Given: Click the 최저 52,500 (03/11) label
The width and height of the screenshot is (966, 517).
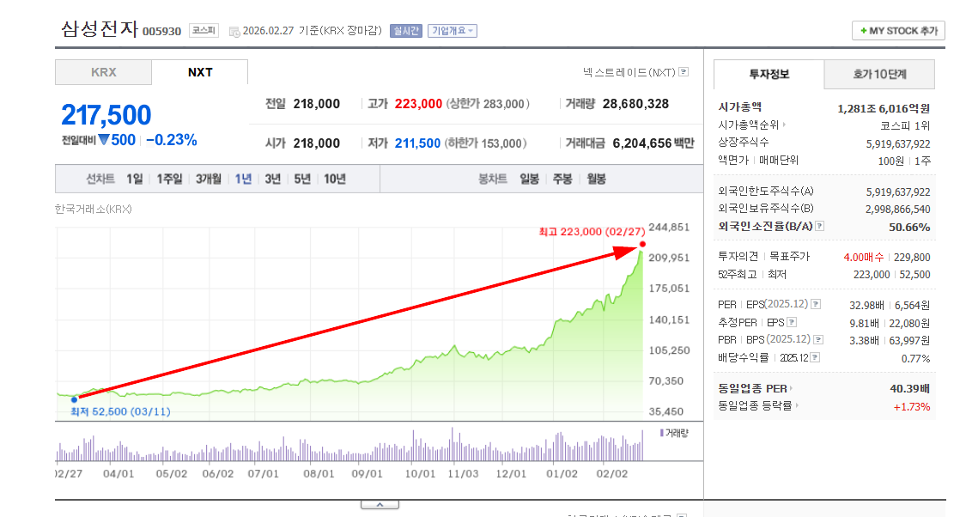Looking at the screenshot, I should click(x=121, y=411).
